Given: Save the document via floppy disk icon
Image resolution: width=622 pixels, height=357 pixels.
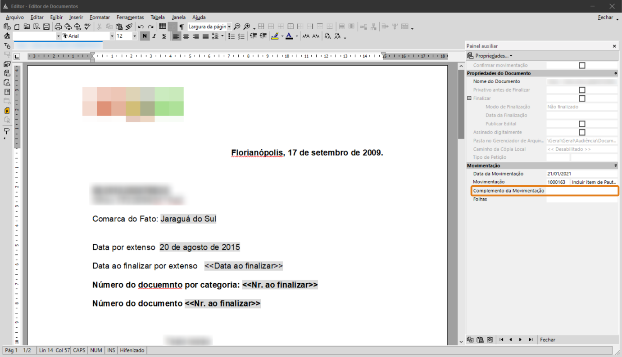Looking at the screenshot, I should coord(46,27).
